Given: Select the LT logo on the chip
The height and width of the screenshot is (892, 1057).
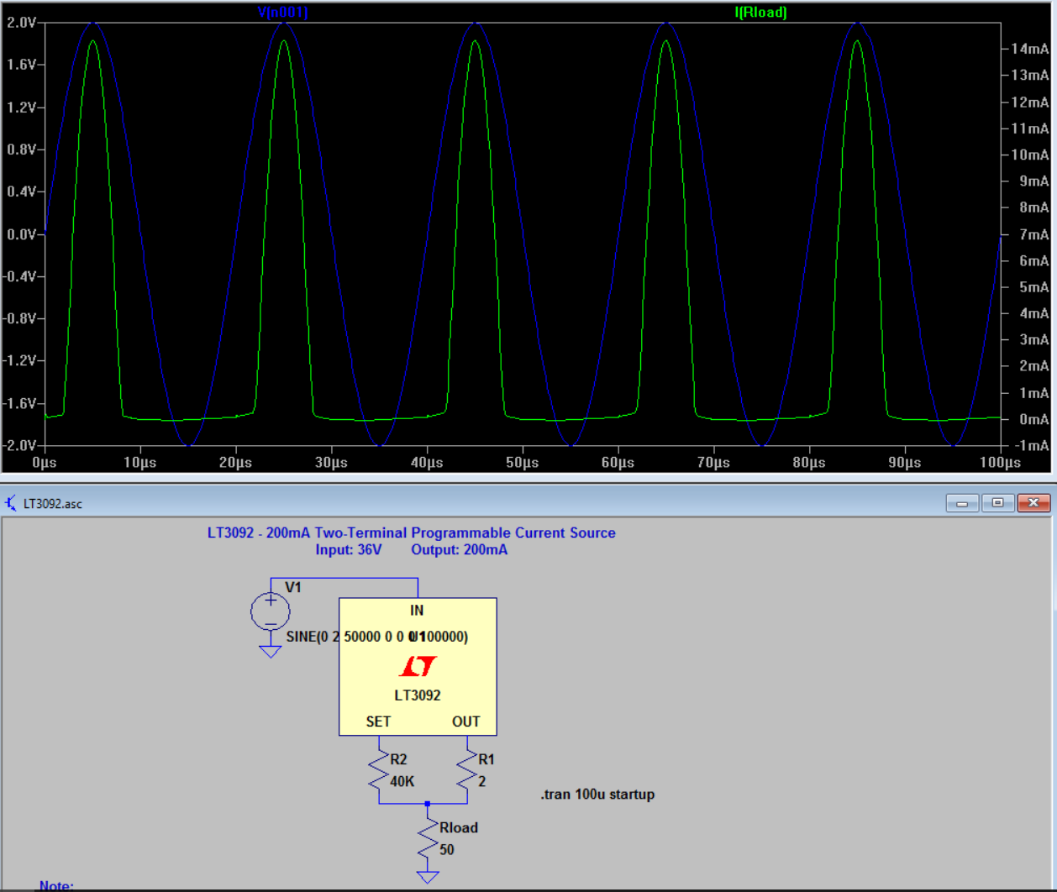Looking at the screenshot, I should [x=418, y=667].
